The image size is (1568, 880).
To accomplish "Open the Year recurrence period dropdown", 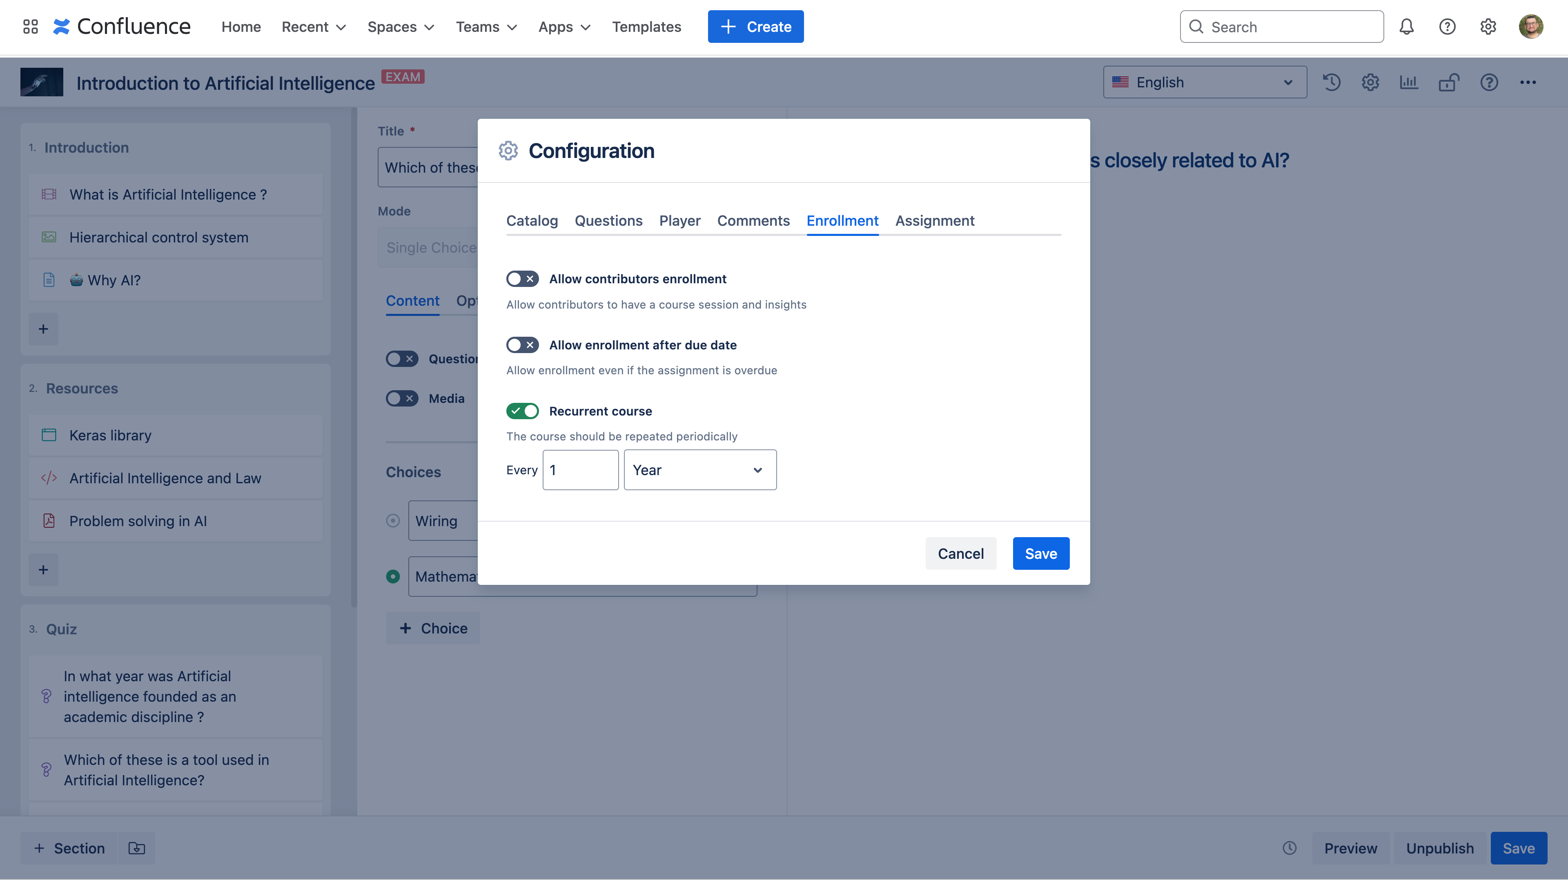I will point(700,470).
